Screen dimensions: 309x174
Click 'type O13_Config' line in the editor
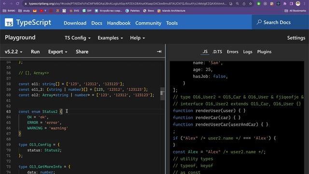point(39,145)
